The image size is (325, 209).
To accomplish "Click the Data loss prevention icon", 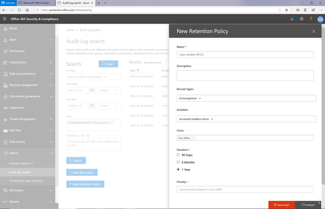I will click(6, 74).
